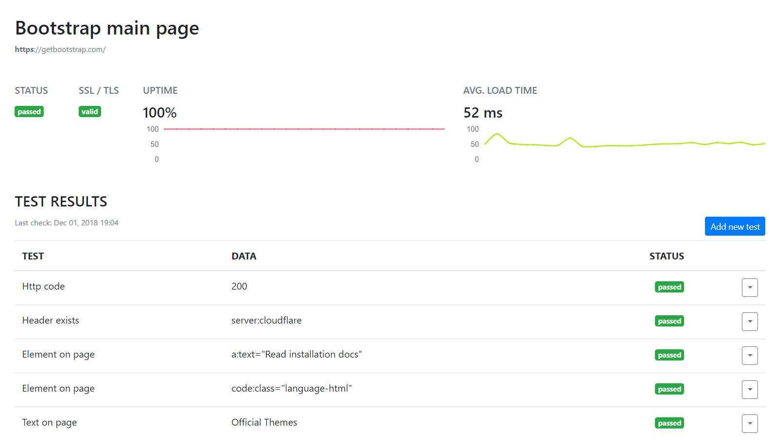Click passed badge for Read installation docs row
Viewport: 774px width, 446px height.
coord(669,355)
